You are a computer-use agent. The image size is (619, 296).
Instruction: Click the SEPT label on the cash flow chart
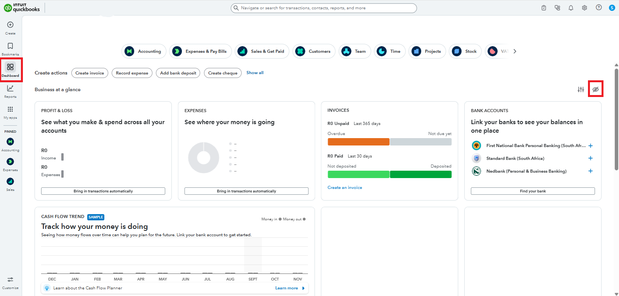[253, 279]
